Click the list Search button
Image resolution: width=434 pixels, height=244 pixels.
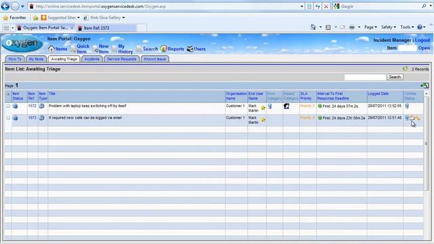(395, 77)
